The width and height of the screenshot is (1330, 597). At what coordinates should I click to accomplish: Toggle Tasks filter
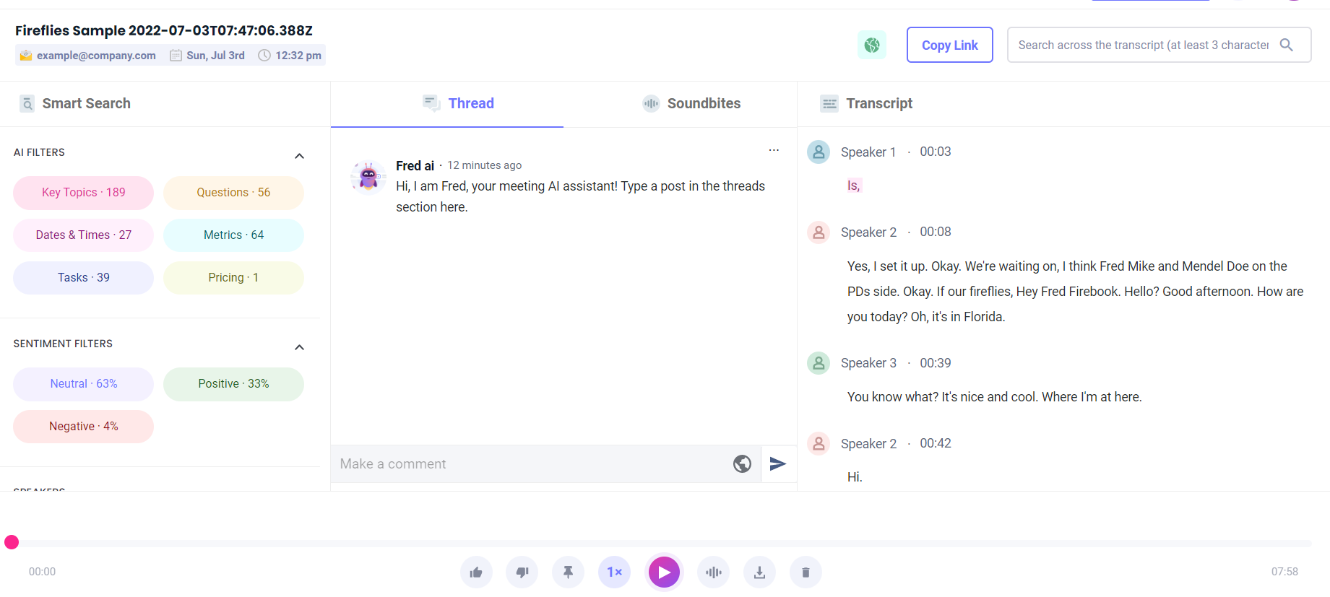click(x=84, y=278)
